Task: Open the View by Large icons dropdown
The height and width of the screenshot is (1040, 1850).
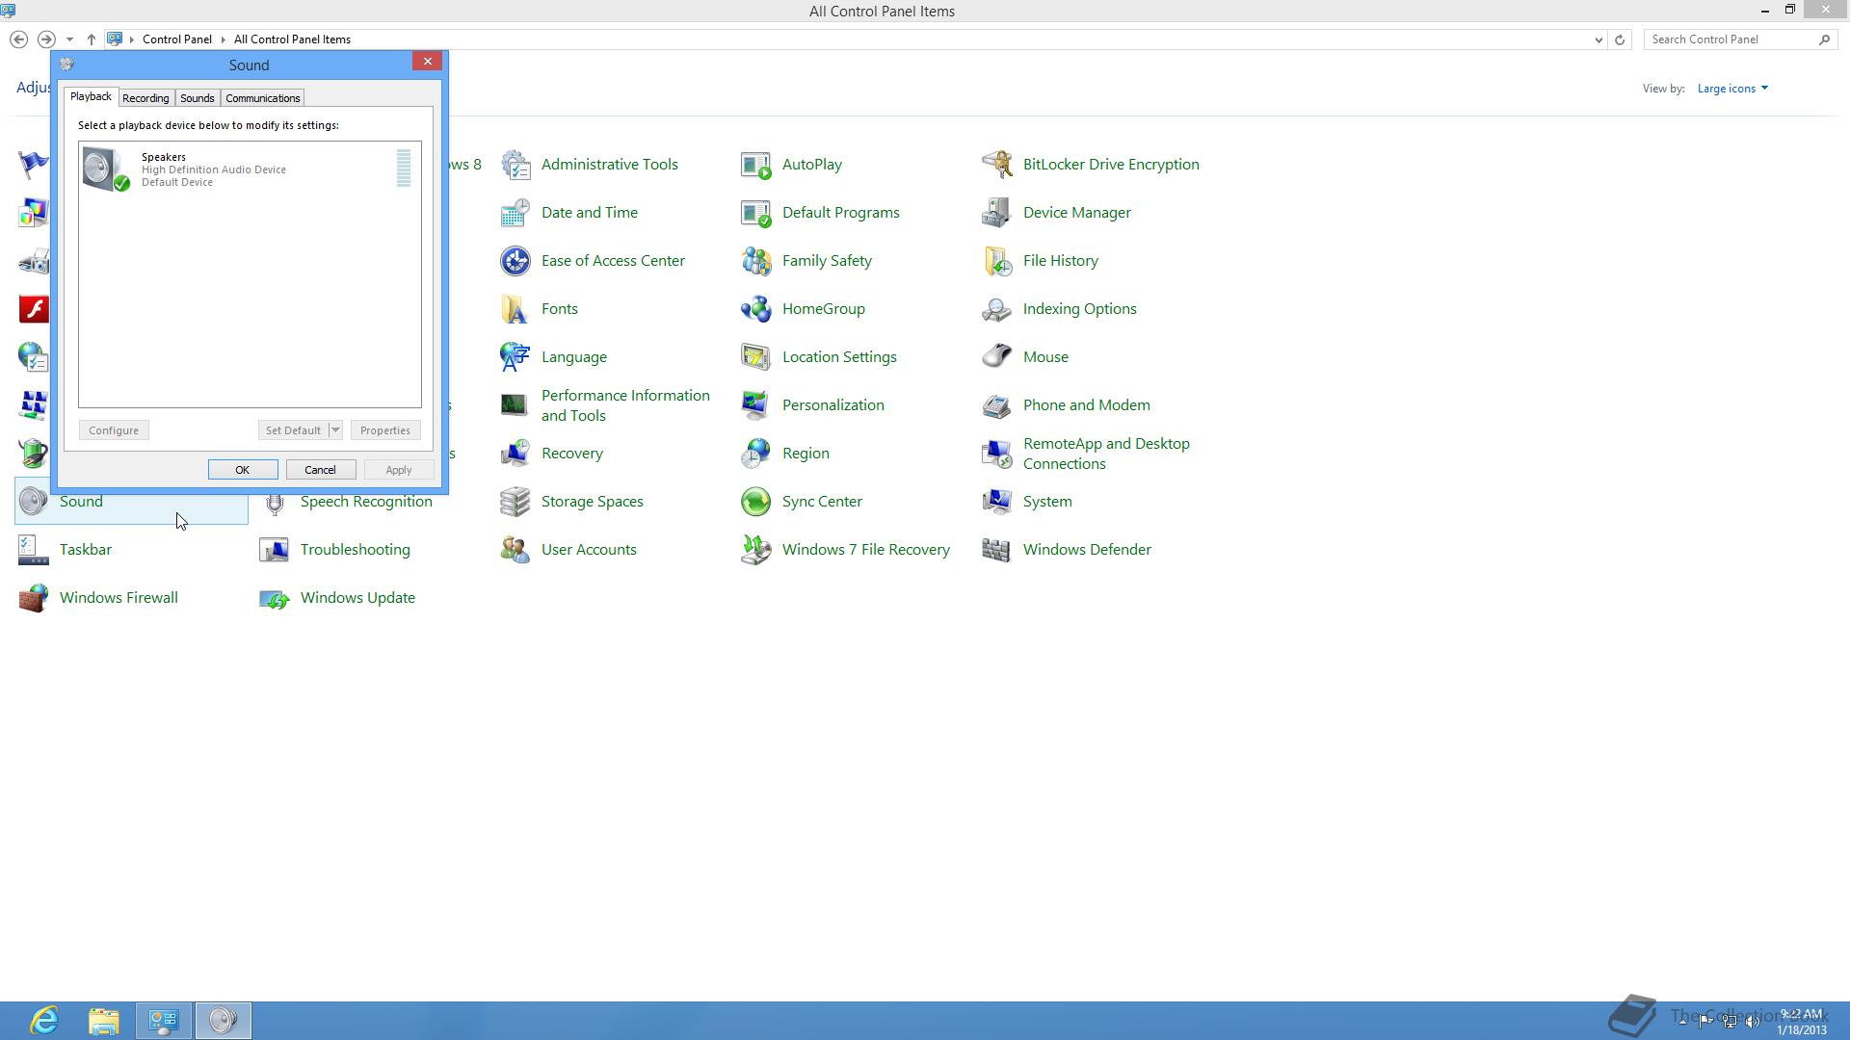Action: (x=1732, y=89)
